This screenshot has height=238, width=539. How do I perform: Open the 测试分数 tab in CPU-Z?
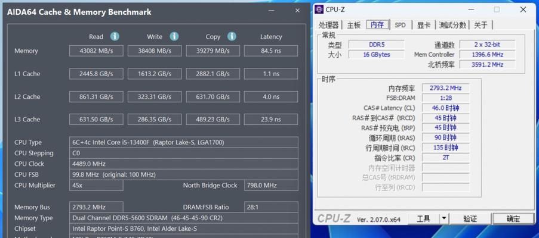(452, 25)
